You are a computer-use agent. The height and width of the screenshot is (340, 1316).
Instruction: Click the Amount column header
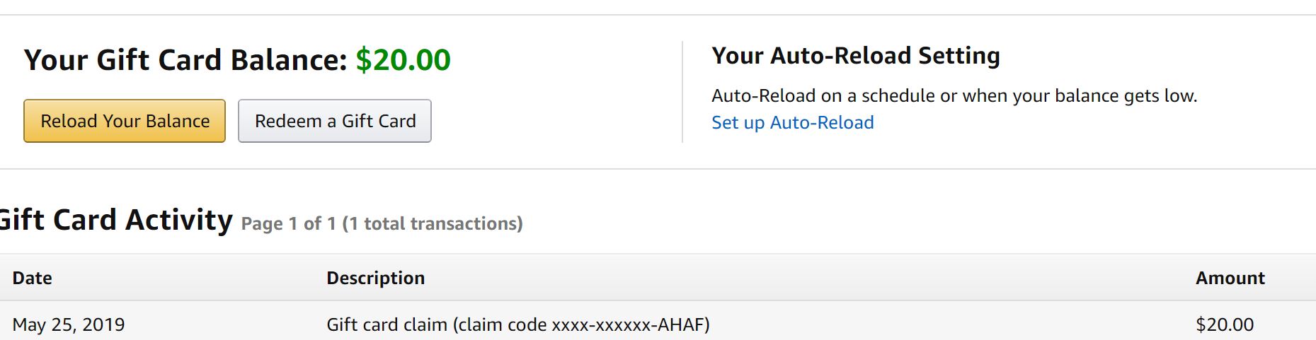[1230, 278]
